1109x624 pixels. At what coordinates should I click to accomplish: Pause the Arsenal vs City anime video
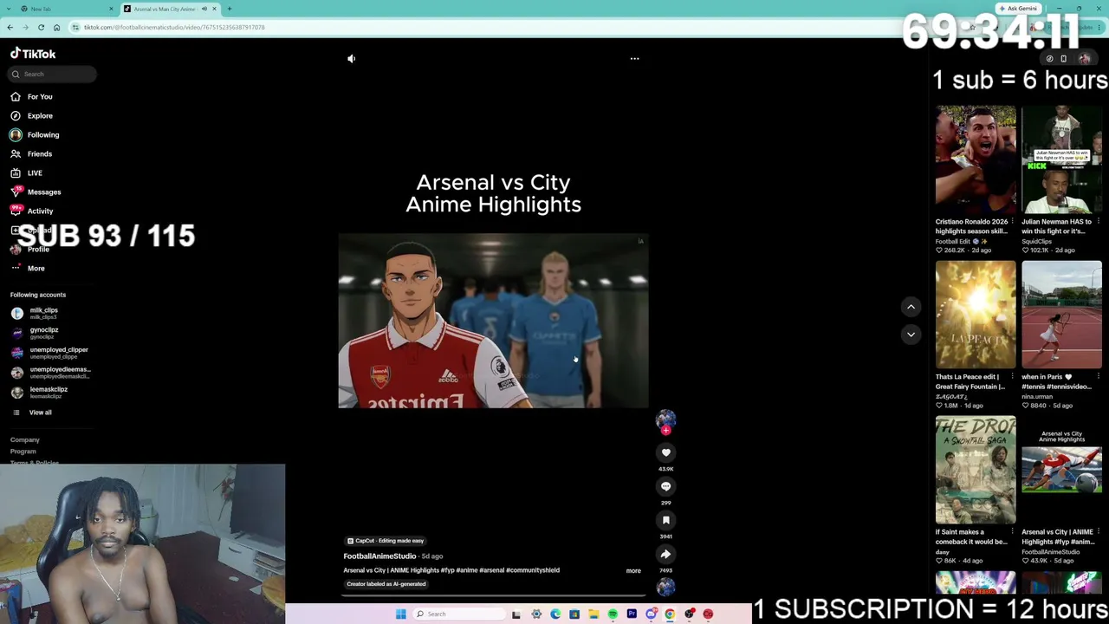493,321
